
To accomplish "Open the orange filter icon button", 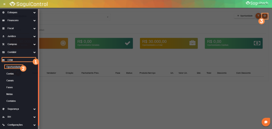I will tap(258, 16).
